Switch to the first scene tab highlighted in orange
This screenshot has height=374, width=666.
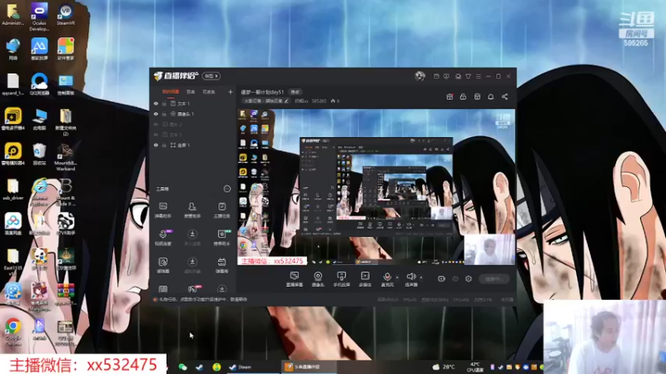coord(171,91)
